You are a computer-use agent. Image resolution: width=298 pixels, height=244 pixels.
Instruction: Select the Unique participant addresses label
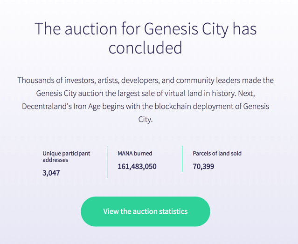(x=66, y=156)
